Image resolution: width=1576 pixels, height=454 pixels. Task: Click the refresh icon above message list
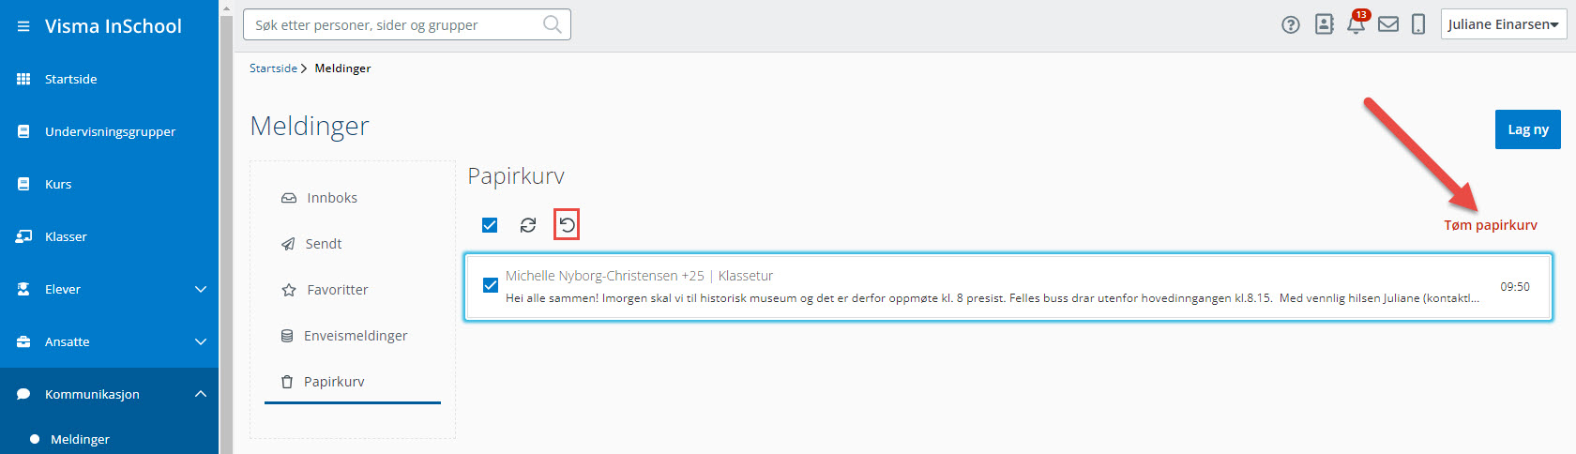528,225
